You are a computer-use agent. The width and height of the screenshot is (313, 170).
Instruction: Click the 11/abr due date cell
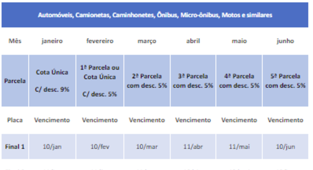point(193,147)
